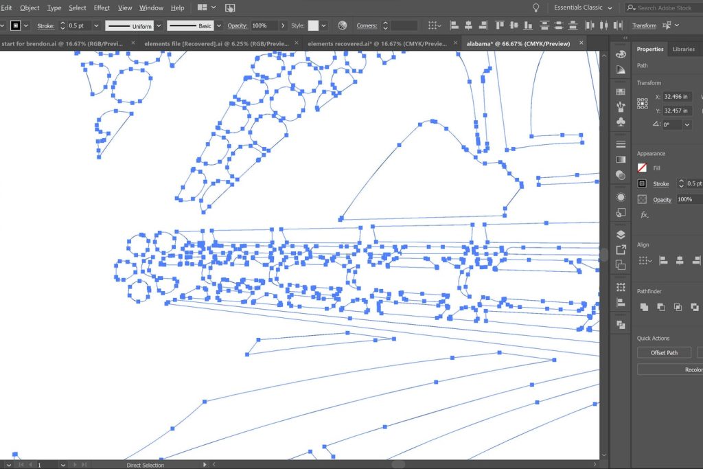Open the Asset Export panel icon
The width and height of the screenshot is (703, 469).
point(621,250)
